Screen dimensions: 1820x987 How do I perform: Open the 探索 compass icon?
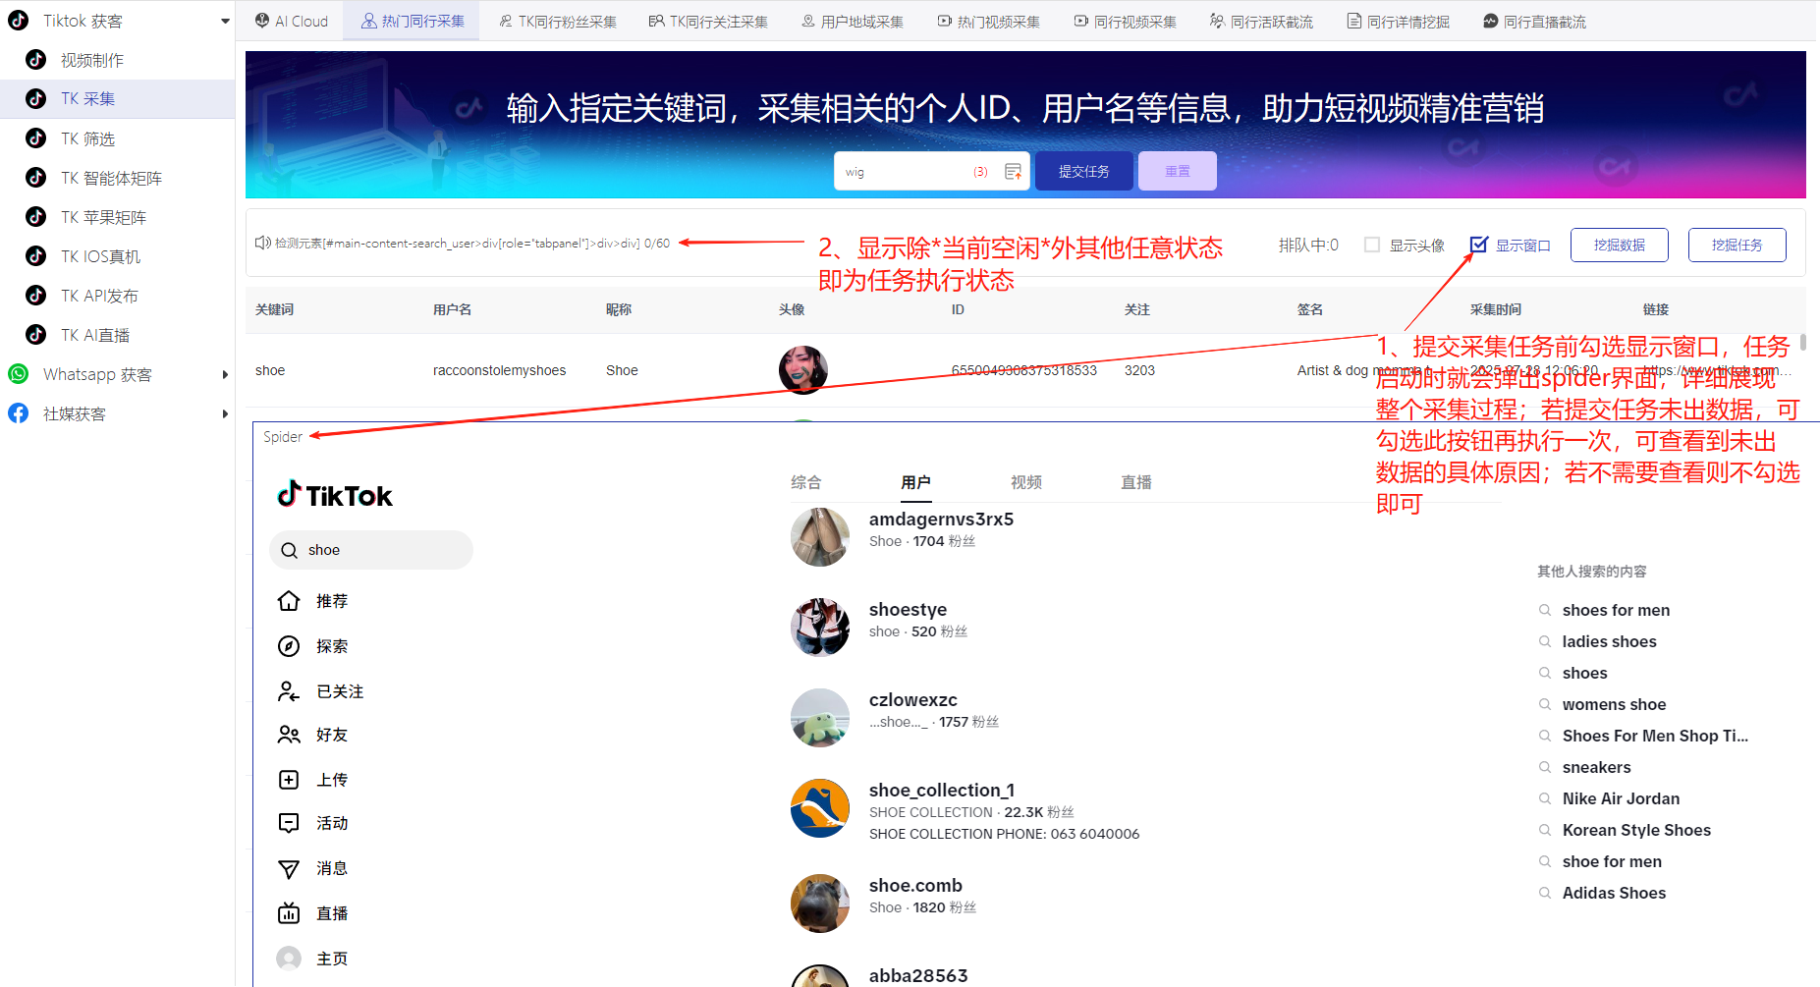(289, 645)
